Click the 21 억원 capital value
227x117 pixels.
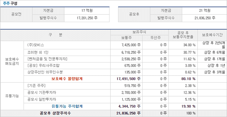tap(205, 11)
